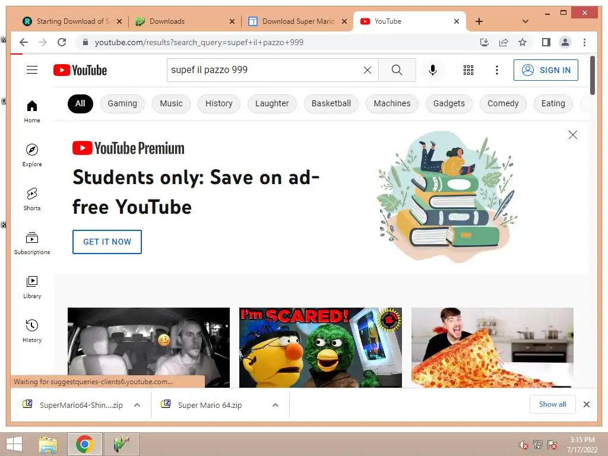The image size is (608, 456).
Task: Open the I'm SCARED puppet thumbnail
Action: coord(320,347)
